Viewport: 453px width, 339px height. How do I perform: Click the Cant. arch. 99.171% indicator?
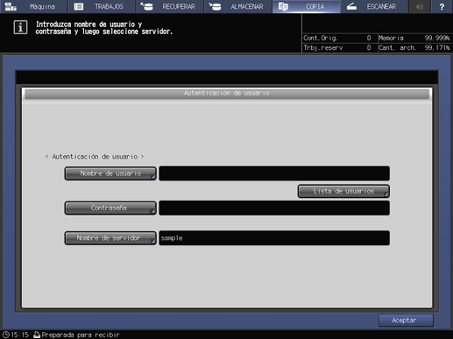tap(414, 47)
